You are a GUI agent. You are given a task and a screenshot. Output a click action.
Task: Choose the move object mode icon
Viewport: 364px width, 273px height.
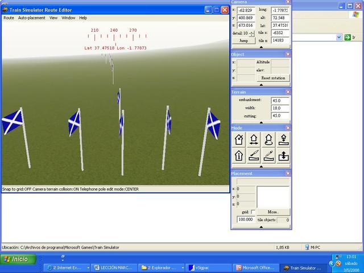point(254,139)
